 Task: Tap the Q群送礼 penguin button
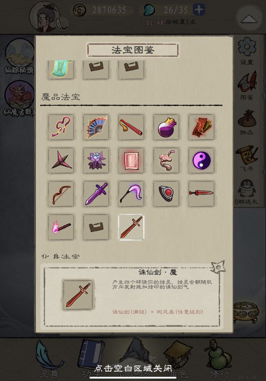coord(247,192)
